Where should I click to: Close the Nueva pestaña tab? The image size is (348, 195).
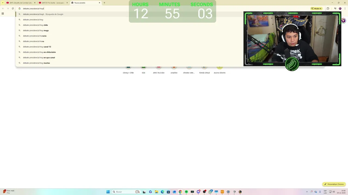[100, 3]
